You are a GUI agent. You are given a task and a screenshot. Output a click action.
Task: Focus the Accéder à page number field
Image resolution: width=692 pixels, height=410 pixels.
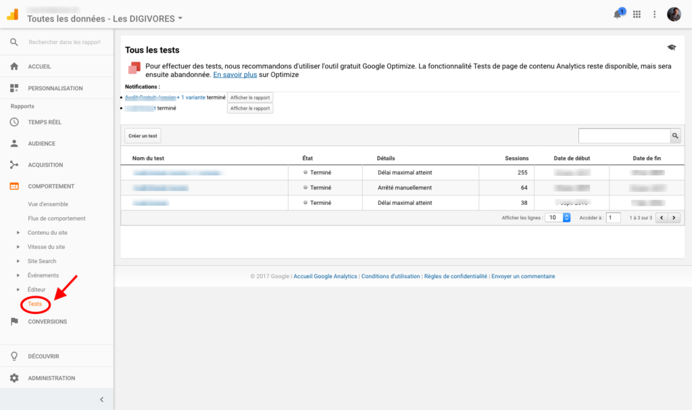pos(613,218)
